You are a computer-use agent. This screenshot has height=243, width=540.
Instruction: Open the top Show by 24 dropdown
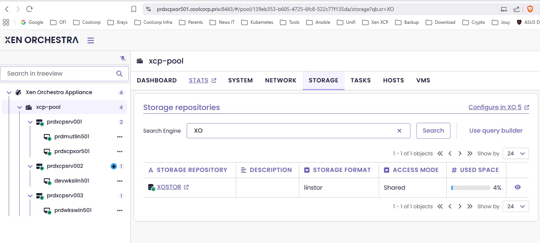516,153
